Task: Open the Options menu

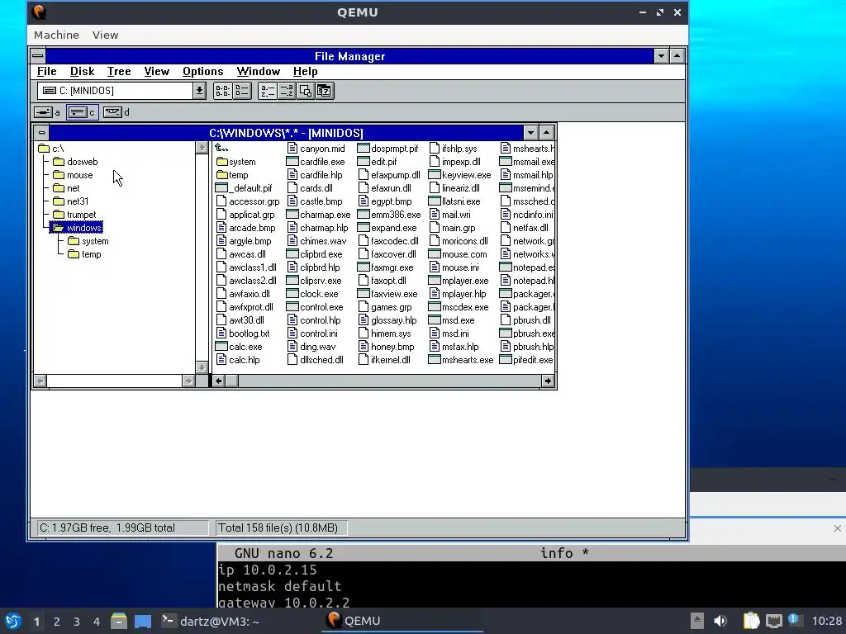Action: pyautogui.click(x=203, y=71)
